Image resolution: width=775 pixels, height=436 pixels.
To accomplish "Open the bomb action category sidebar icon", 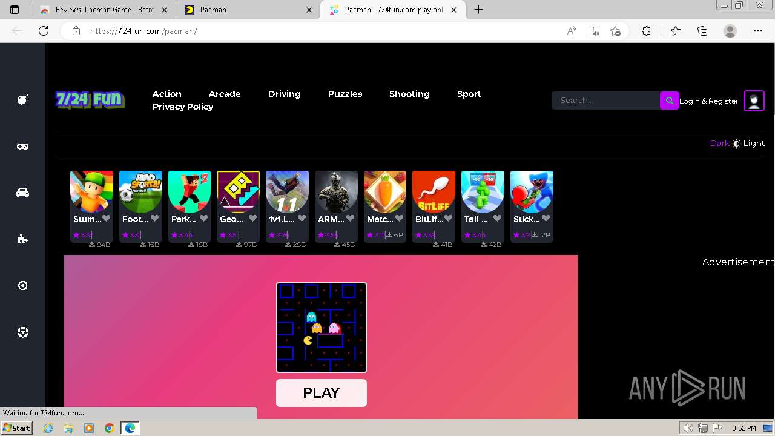I will 22,99.
